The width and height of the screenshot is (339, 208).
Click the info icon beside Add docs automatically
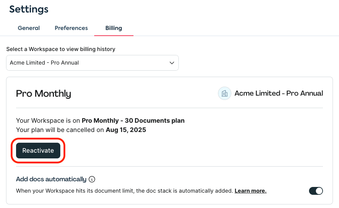(x=92, y=179)
